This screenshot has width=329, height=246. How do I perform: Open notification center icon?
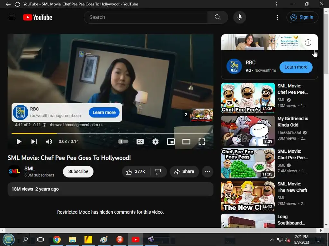[318, 240]
